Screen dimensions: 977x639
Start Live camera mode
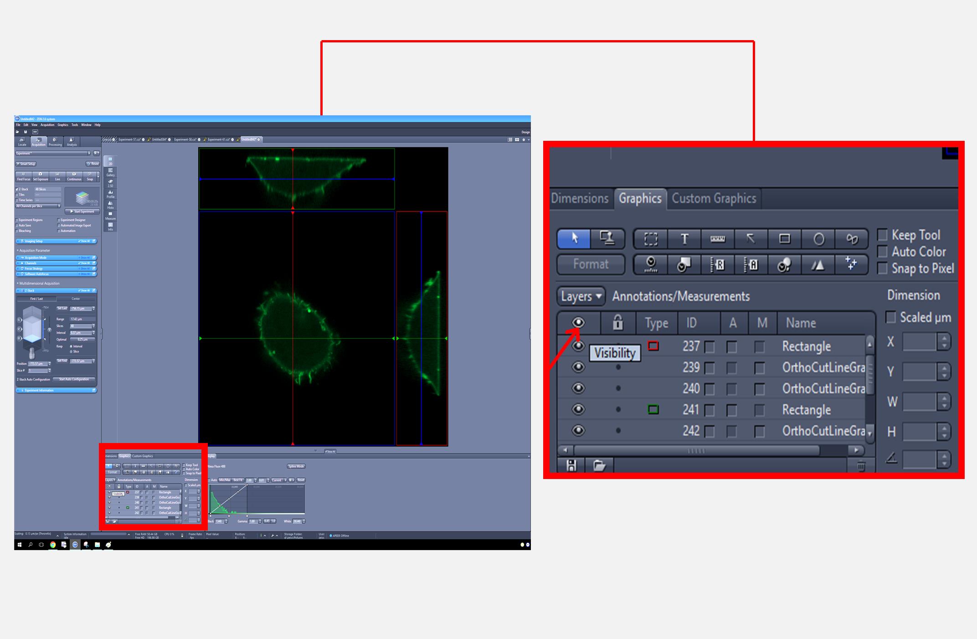tap(57, 176)
